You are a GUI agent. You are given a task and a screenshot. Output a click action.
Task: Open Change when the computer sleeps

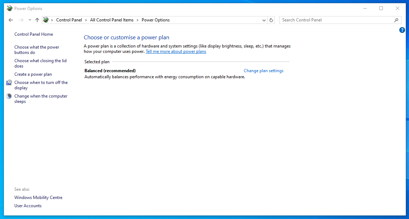[41, 99]
